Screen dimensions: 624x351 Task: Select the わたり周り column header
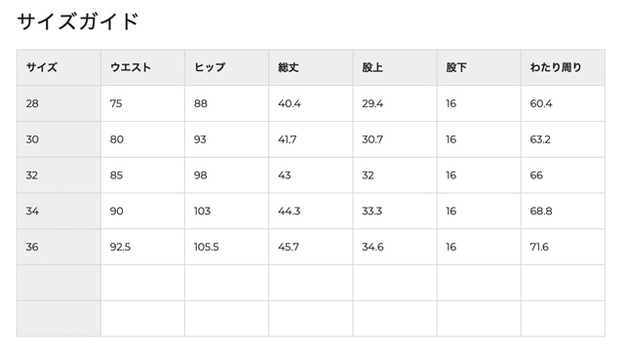pos(564,67)
